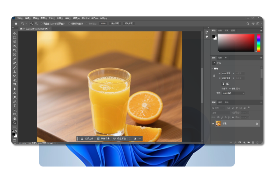274x183 pixels.
Task: Select the Eyedropper tool
Action: [15, 59]
